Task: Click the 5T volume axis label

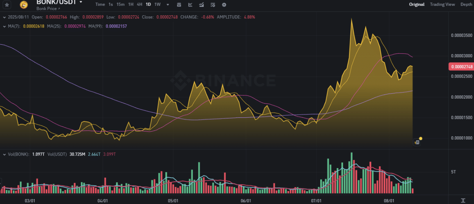Action: pos(453,172)
